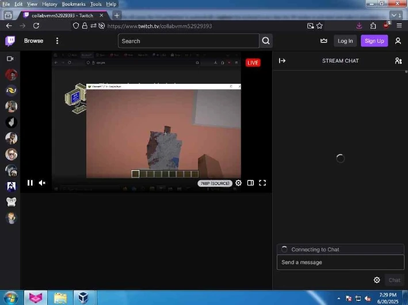Collapse the stream chat panel

282,60
